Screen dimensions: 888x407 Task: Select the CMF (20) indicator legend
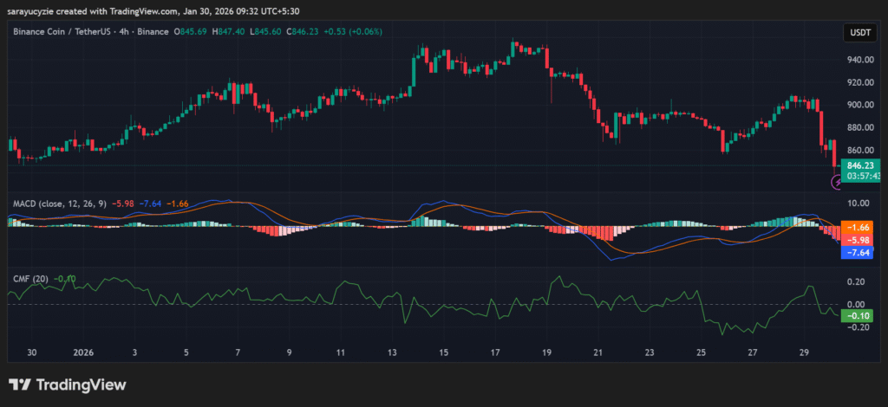click(30, 278)
